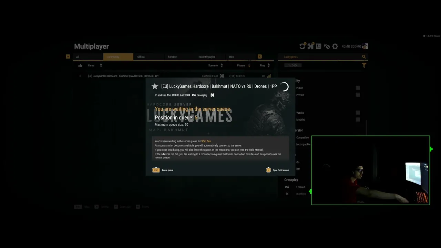Click the Back label in the bottom bar
Image resolution: width=441 pixels, height=248 pixels.
(x=87, y=207)
